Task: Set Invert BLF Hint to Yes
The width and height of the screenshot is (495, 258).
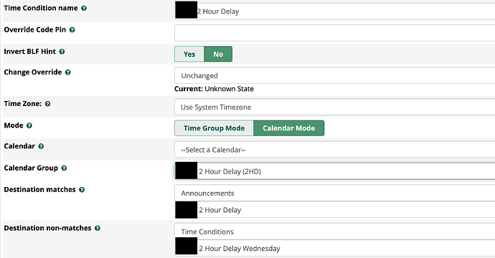Action: 189,54
